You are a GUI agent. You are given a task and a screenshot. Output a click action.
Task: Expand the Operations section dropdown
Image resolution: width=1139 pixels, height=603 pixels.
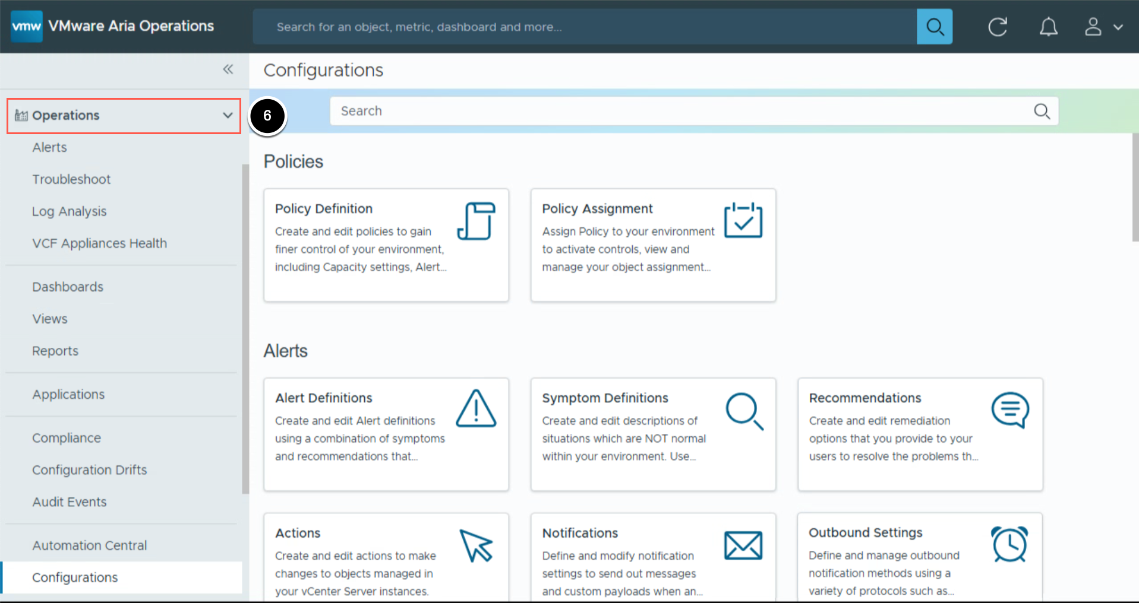227,115
